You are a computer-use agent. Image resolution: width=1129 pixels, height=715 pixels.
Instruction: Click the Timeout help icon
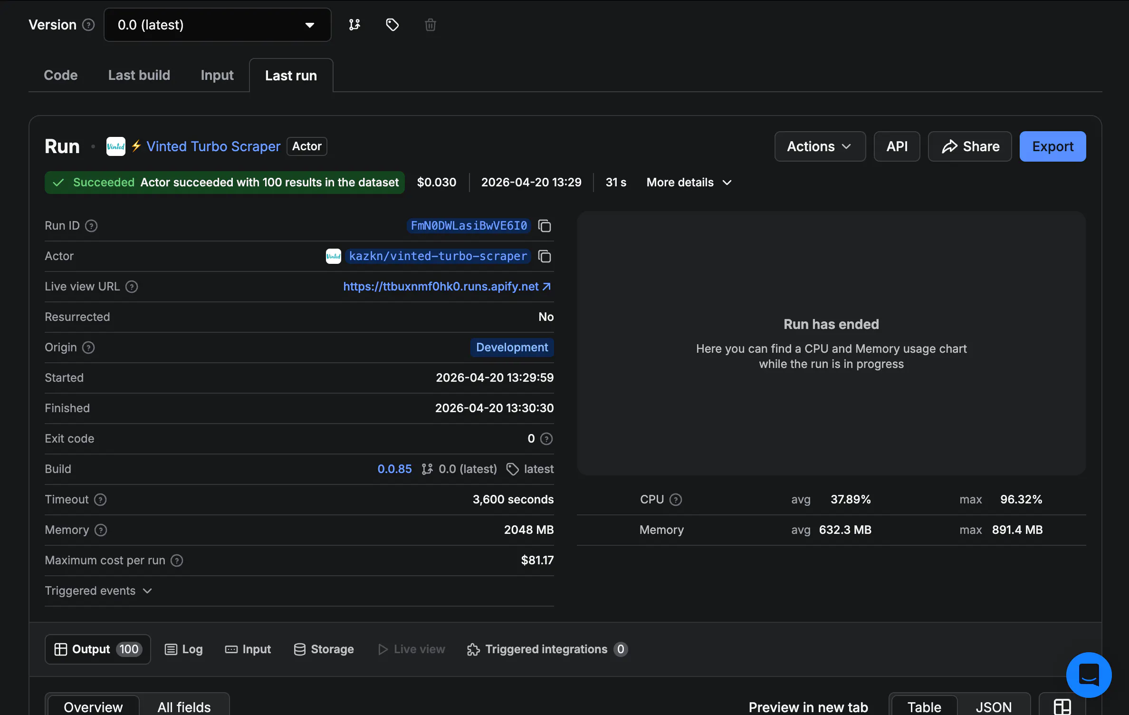(x=100, y=500)
